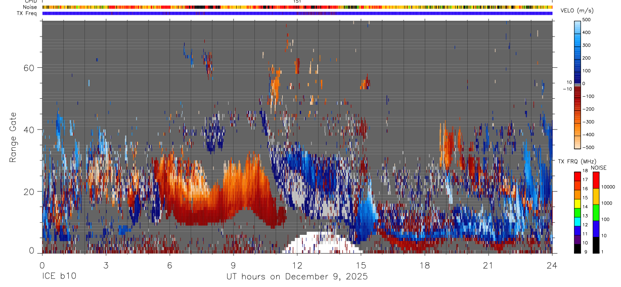Click the -100 label on velocity scale
This screenshot has height=287, width=621.
[x=589, y=96]
